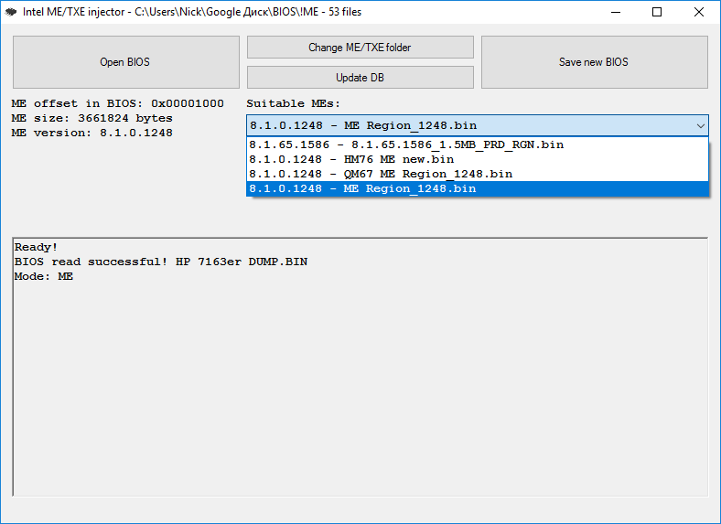The height and width of the screenshot is (524, 721).
Task: Click Change ME/TXE folder button
Action: pyautogui.click(x=360, y=48)
